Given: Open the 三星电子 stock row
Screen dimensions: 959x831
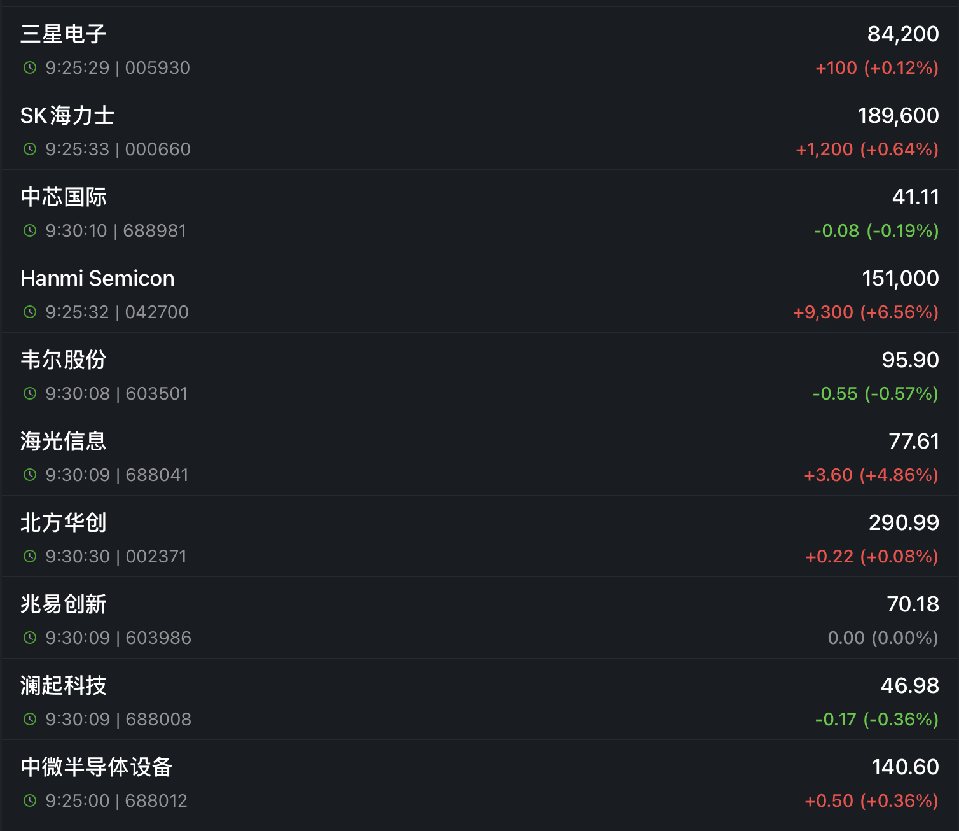Looking at the screenshot, I should [480, 48].
